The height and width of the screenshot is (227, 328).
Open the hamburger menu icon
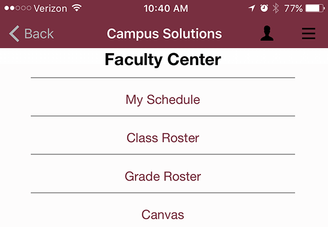point(308,33)
